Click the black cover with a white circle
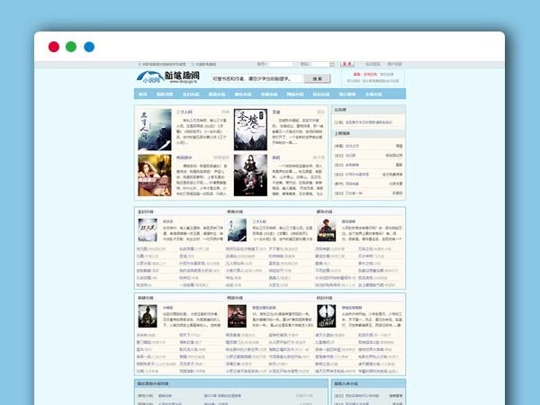The width and height of the screenshot is (540, 405). (x=327, y=315)
